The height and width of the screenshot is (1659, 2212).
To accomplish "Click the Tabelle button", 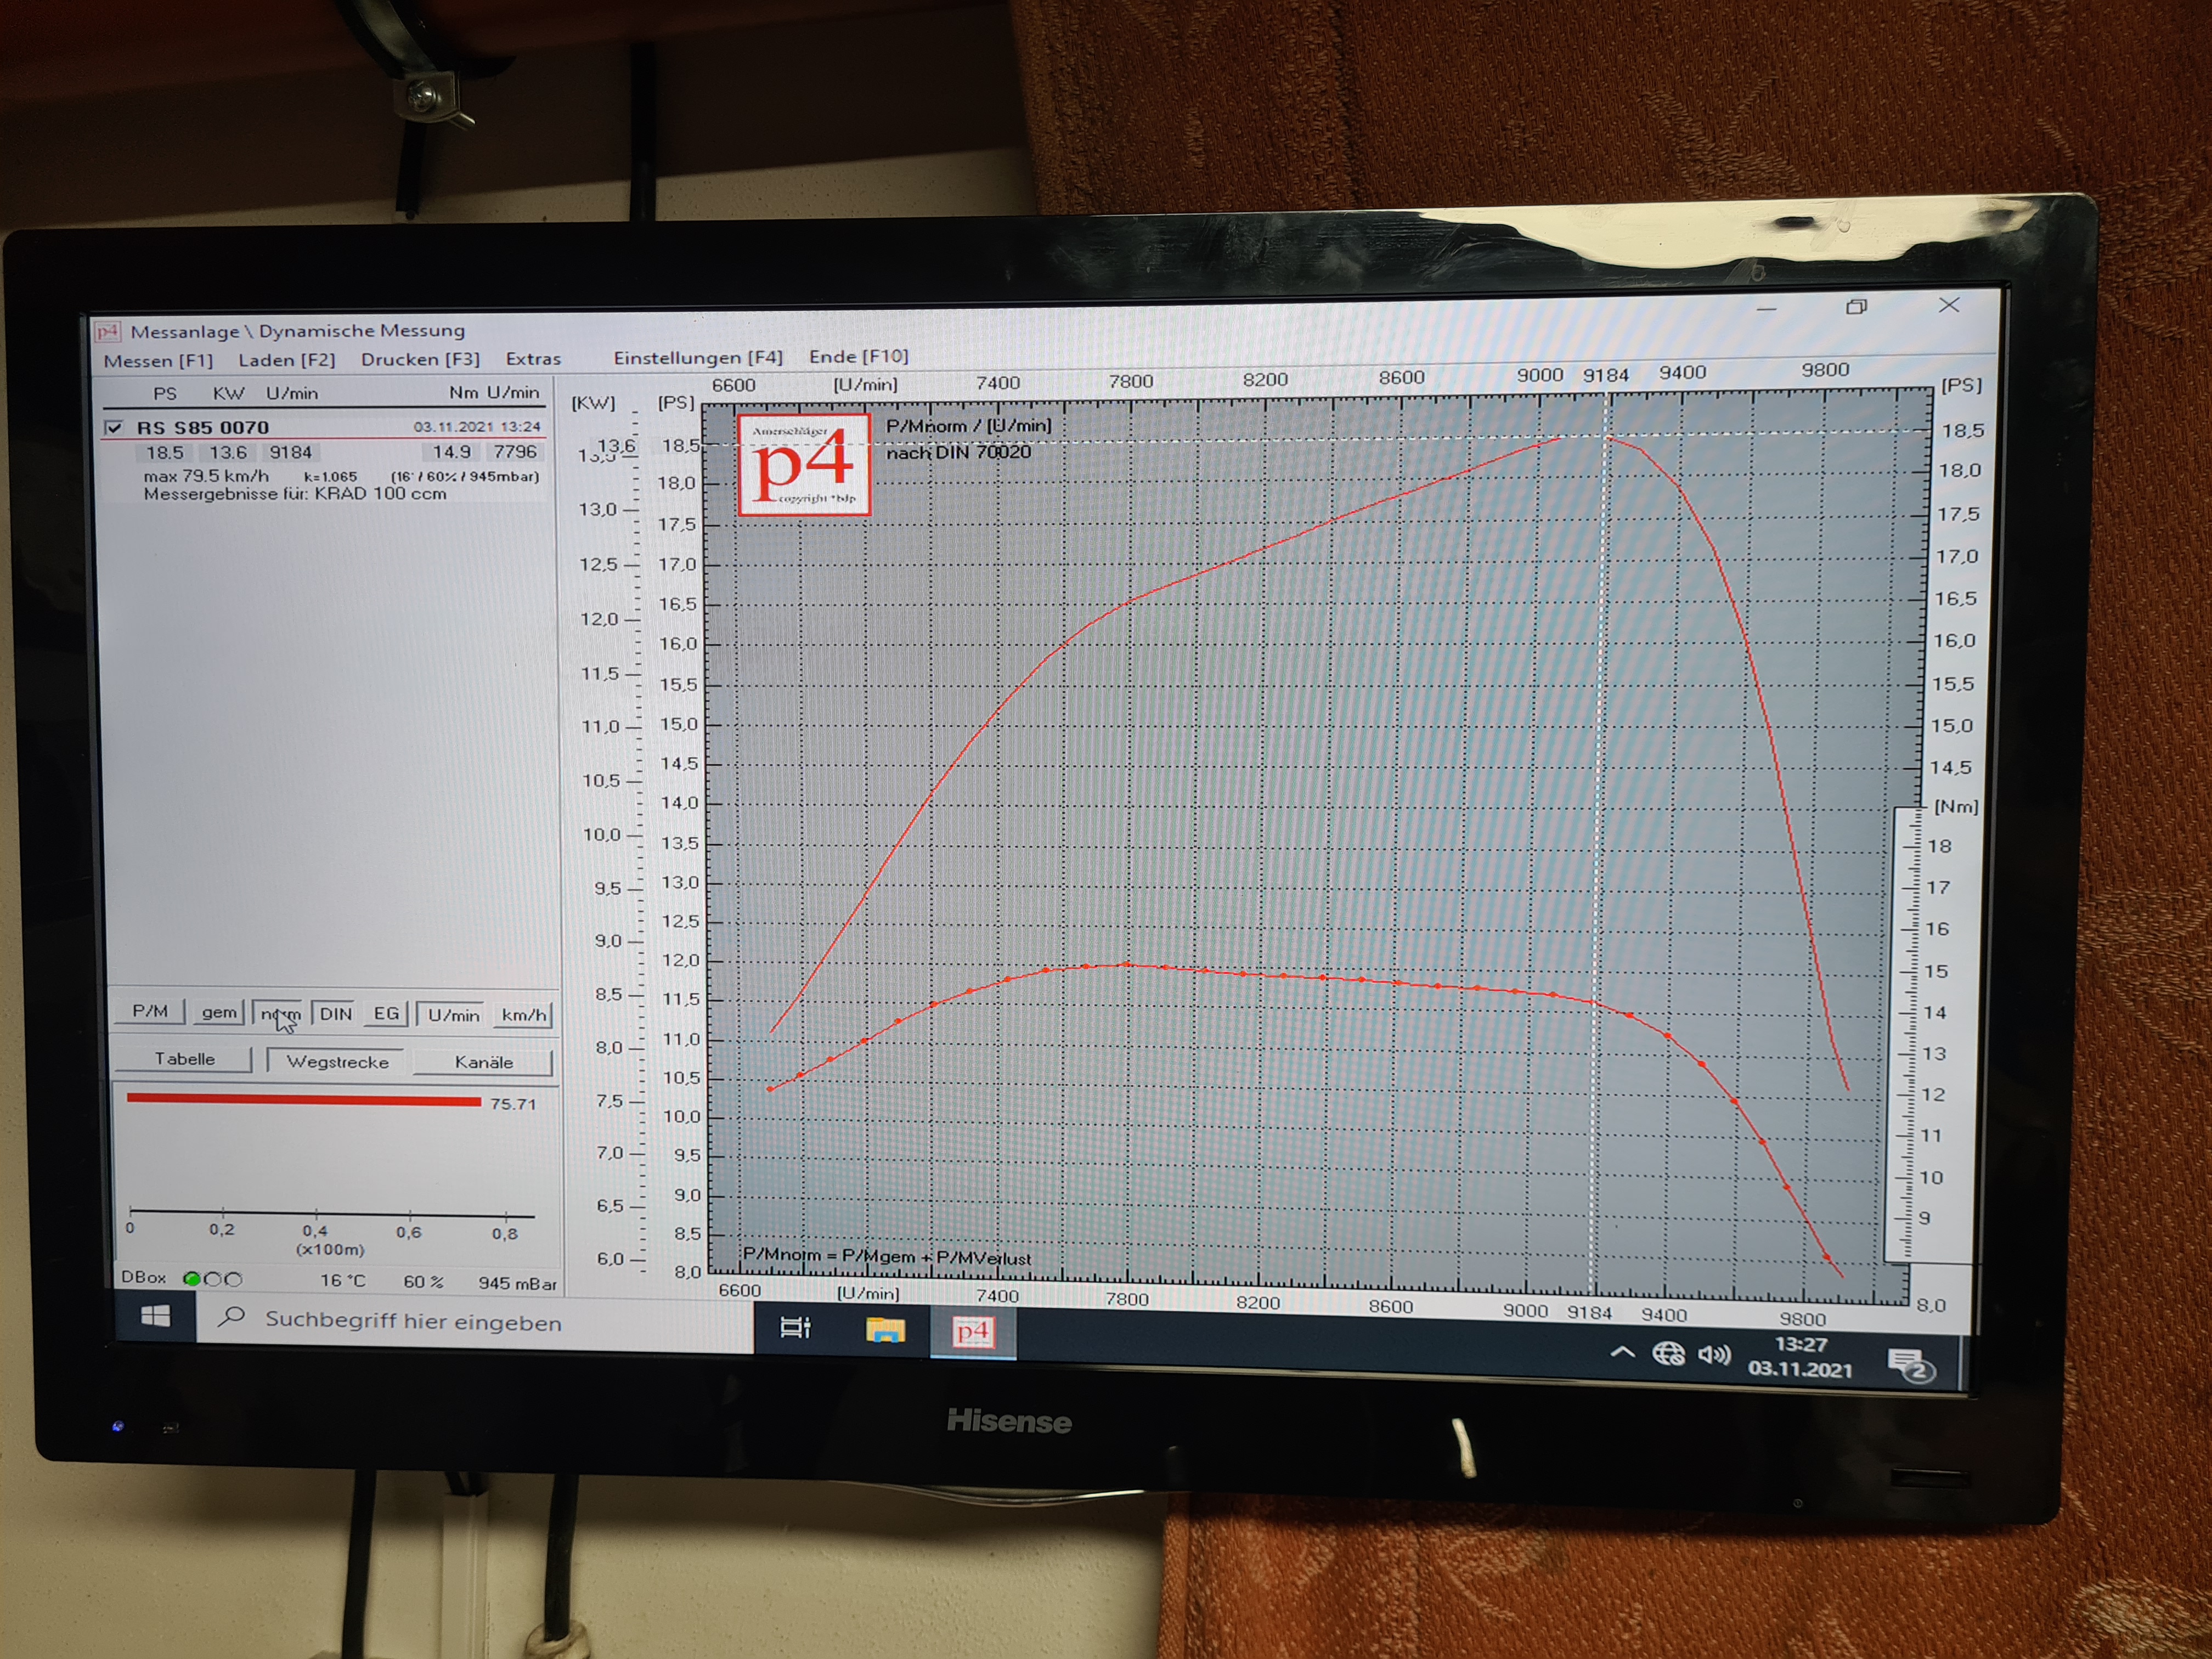I will pos(185,1059).
